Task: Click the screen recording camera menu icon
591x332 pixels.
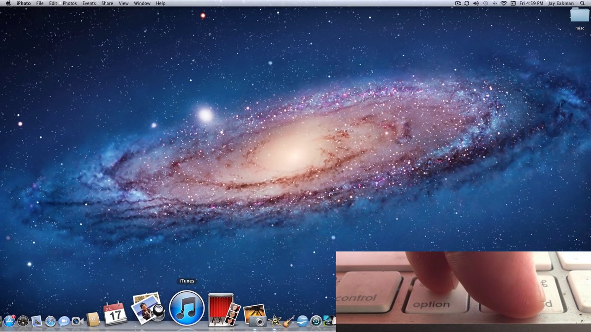Action: pos(458,3)
